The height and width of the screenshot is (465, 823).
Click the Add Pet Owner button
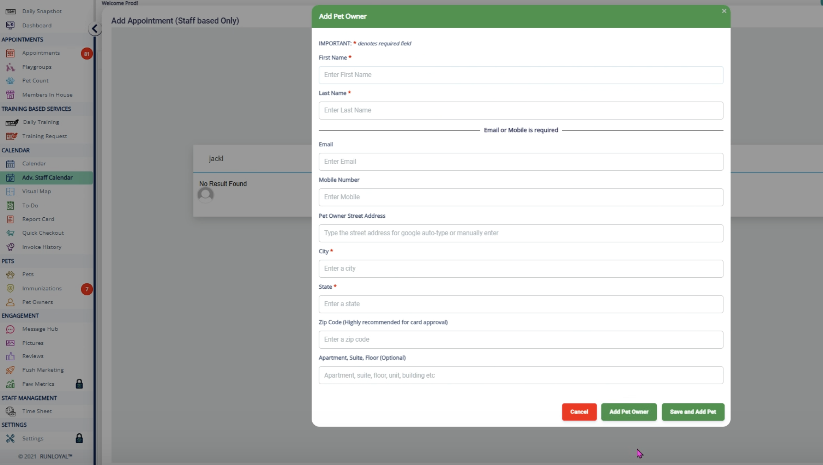coord(628,412)
